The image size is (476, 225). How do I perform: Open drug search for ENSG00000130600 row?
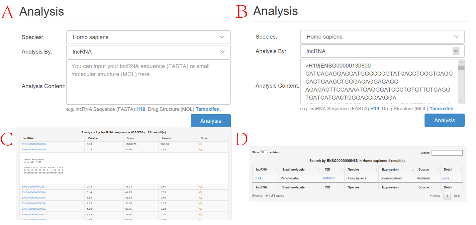[201, 144]
